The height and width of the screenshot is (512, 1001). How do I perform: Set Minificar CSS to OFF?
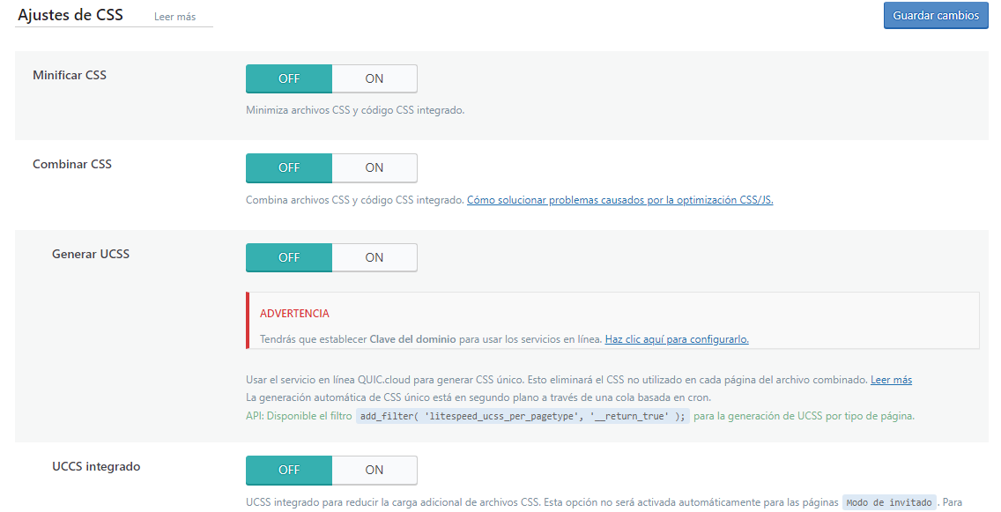[x=289, y=78]
